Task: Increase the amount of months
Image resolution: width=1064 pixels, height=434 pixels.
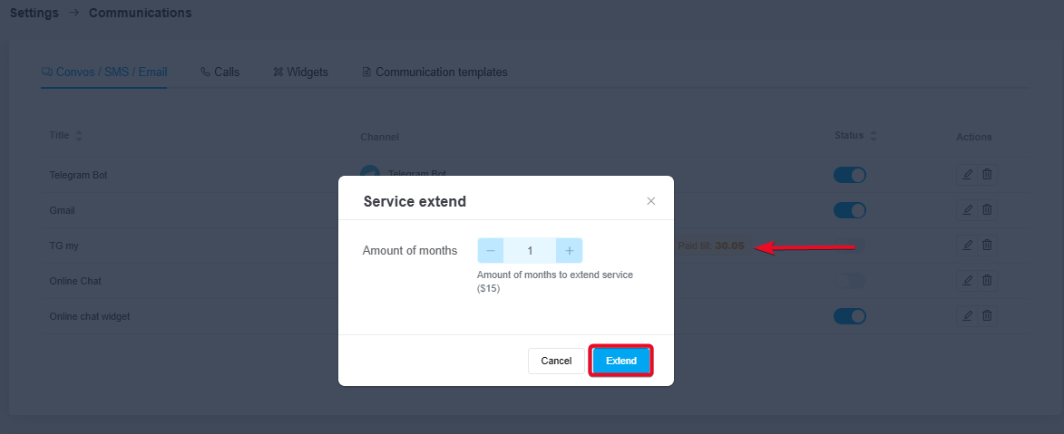Action: click(570, 251)
